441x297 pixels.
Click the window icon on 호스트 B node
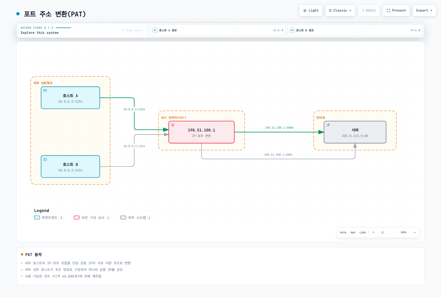[x=45, y=159]
